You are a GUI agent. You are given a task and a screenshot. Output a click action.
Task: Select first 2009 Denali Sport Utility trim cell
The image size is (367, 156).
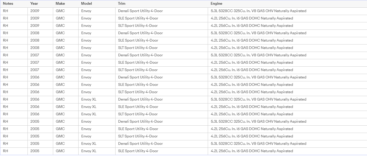[x=162, y=11]
